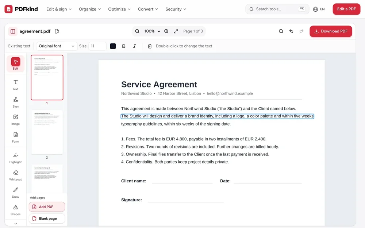Select page 2 thumbnail
The width and height of the screenshot is (365, 228).
47,132
